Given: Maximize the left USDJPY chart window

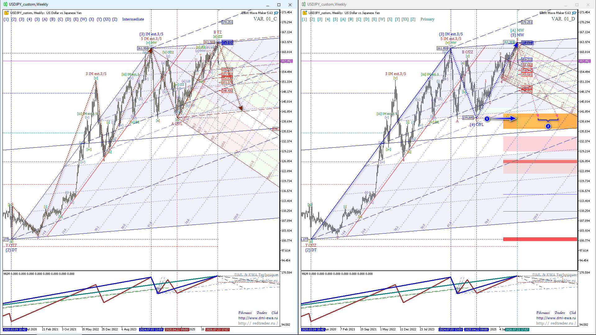Looking at the screenshot, I should click(x=279, y=5).
